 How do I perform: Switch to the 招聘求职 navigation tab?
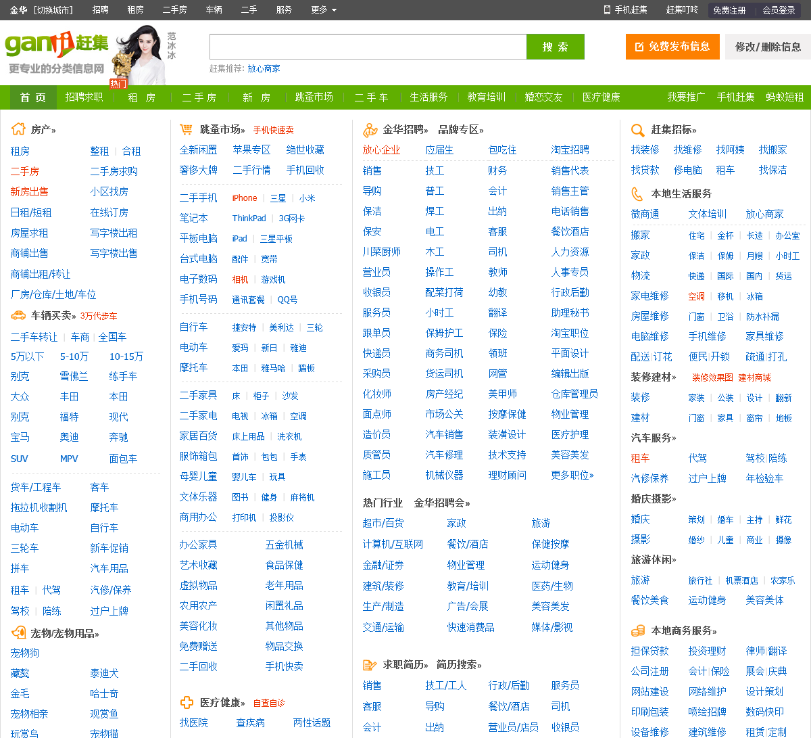click(x=84, y=97)
